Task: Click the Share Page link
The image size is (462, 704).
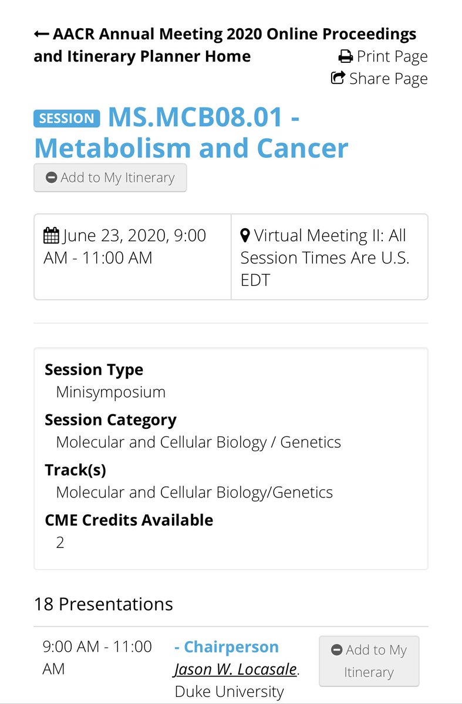Action: point(379,79)
